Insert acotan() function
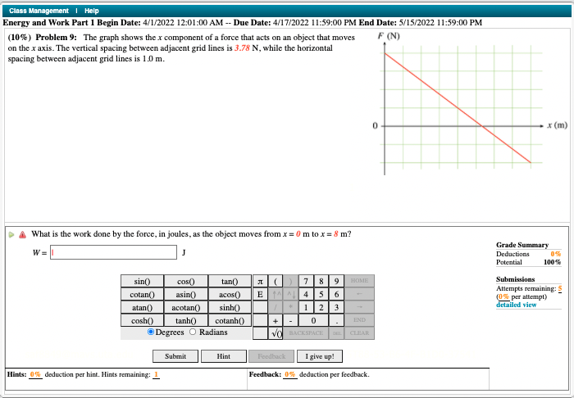574x398 pixels. (186, 307)
